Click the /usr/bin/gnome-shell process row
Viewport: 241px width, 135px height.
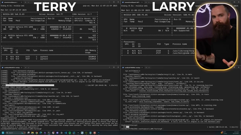click(158, 53)
